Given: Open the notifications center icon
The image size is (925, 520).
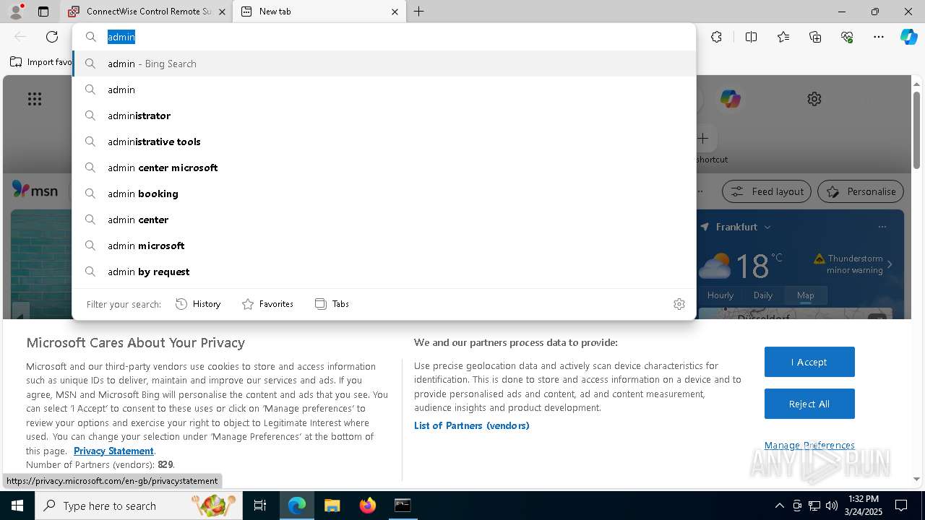Looking at the screenshot, I should click(901, 506).
